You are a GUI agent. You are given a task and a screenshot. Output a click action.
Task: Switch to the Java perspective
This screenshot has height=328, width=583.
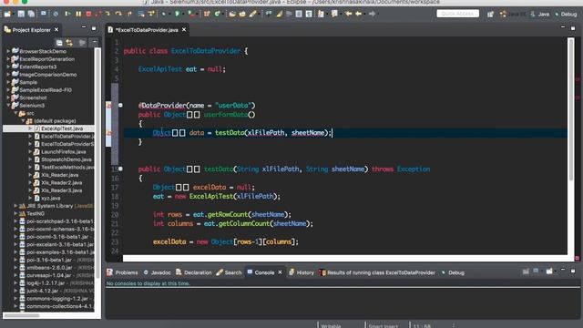click(x=540, y=15)
